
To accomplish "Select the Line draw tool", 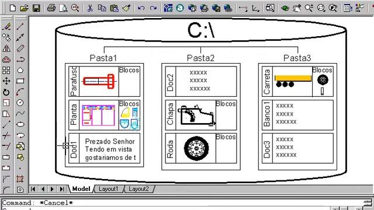I will 20,26.
